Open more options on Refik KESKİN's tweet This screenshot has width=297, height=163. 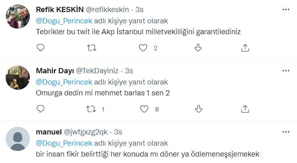click(286, 9)
